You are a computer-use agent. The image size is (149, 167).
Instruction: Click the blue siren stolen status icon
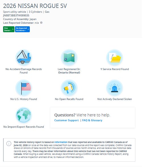coord(115,88)
